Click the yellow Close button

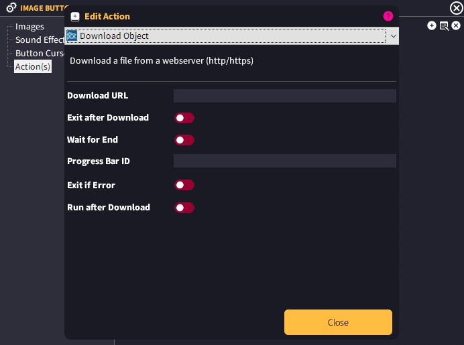338,322
